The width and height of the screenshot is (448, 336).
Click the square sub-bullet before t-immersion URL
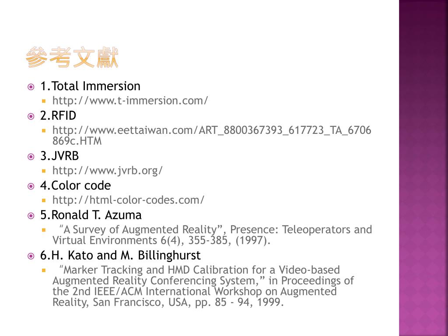coord(44,101)
